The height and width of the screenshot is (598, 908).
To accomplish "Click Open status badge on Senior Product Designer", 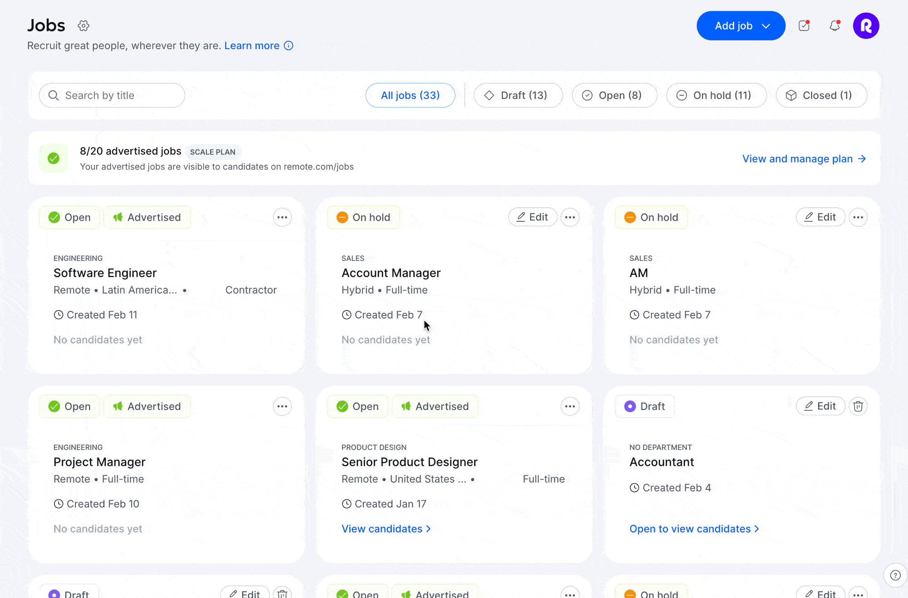I will (358, 406).
